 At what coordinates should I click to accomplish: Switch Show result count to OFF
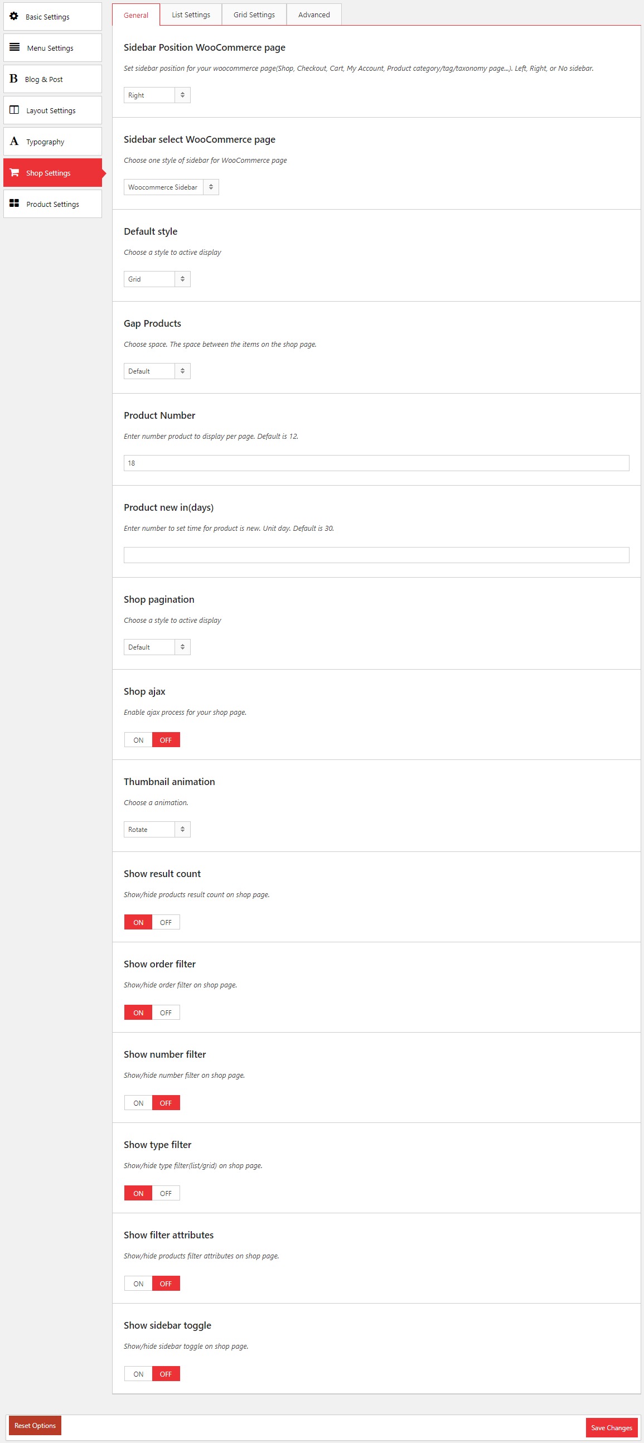(166, 922)
